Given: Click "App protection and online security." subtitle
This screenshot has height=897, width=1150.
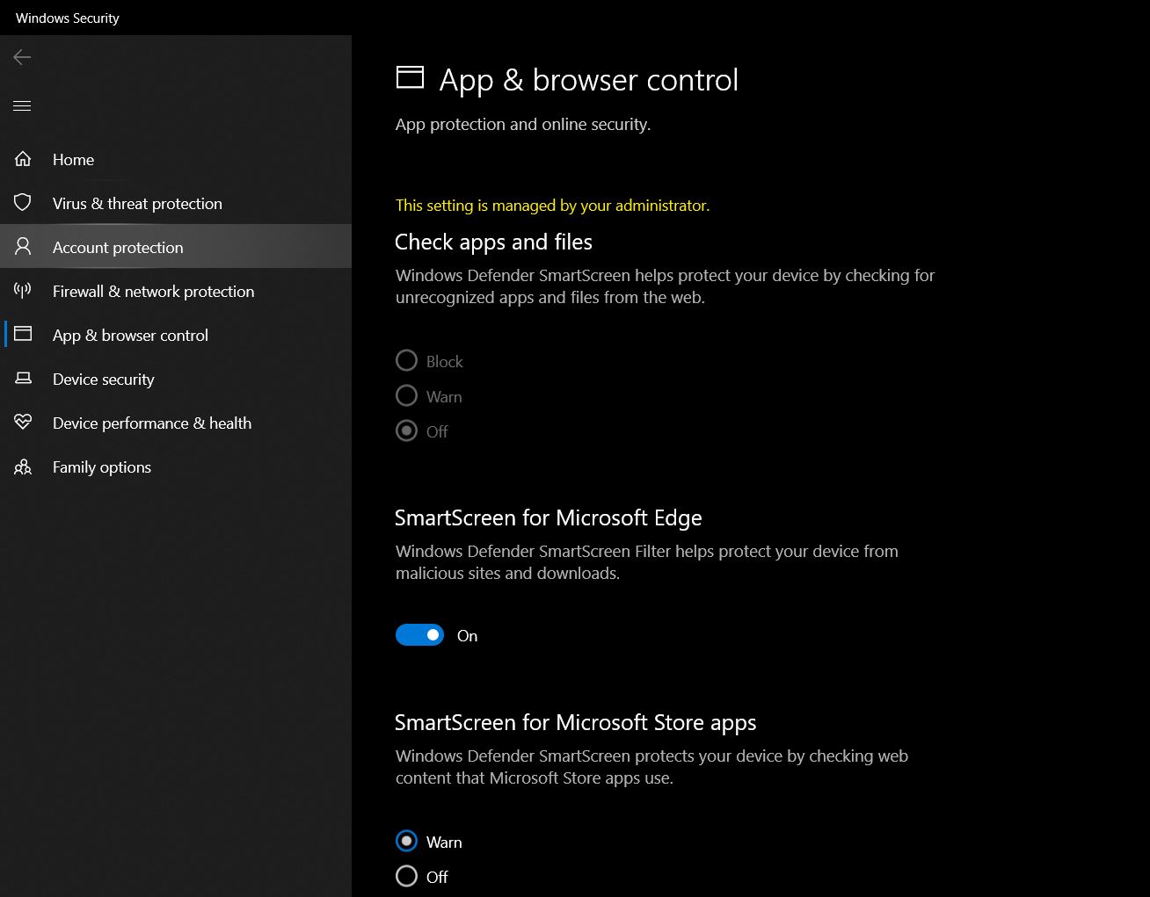Looking at the screenshot, I should click(523, 125).
